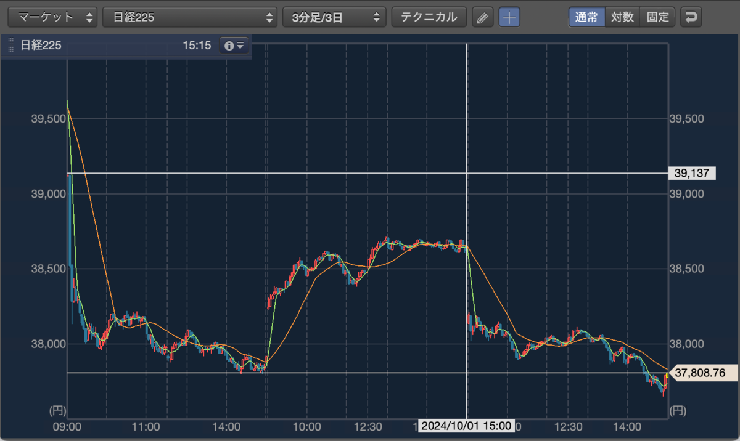
Task: Click the first 14:00 time axis label
Action: click(226, 426)
